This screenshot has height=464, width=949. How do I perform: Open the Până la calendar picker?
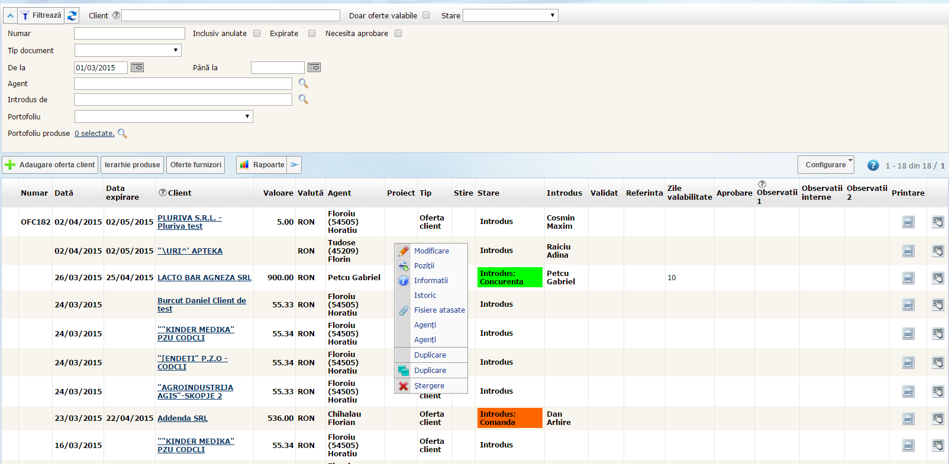[314, 68]
